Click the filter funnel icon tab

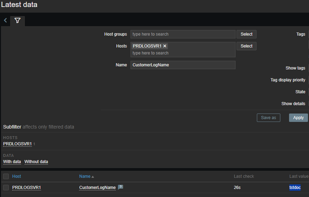(17, 21)
